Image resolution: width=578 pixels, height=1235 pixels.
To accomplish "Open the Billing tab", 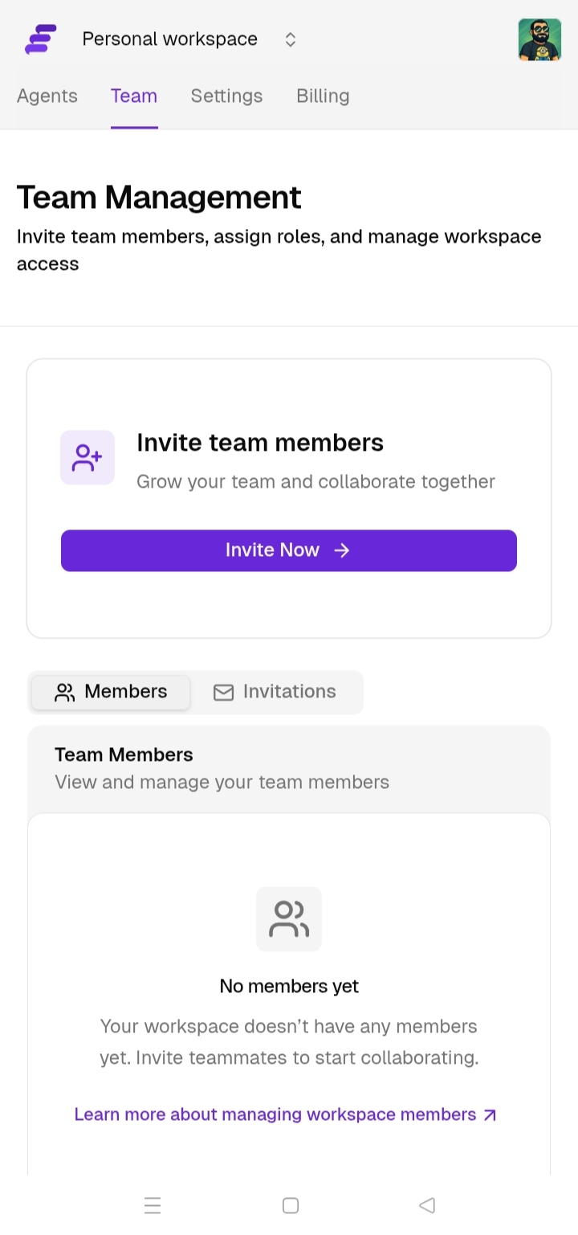I will pos(323,96).
